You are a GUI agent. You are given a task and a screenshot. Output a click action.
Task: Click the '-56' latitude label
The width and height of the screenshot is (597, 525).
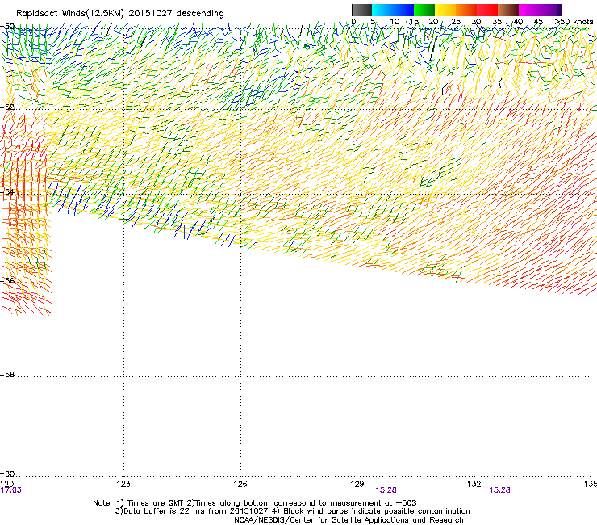7,280
